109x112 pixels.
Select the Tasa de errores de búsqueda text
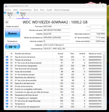[x=26, y=69]
